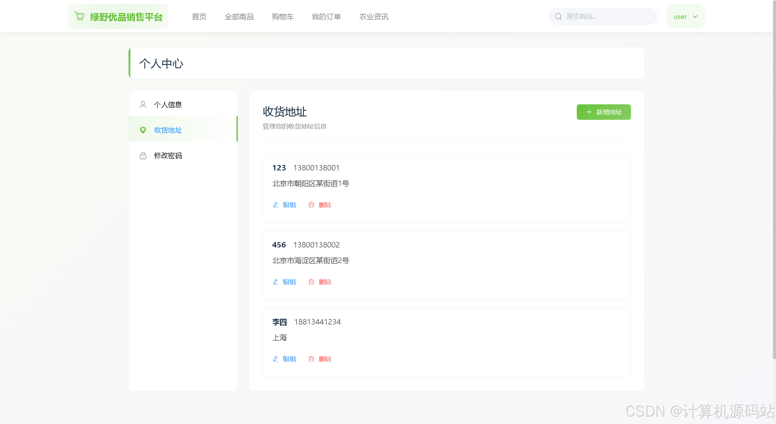Go to 我的订单 page

click(x=326, y=17)
